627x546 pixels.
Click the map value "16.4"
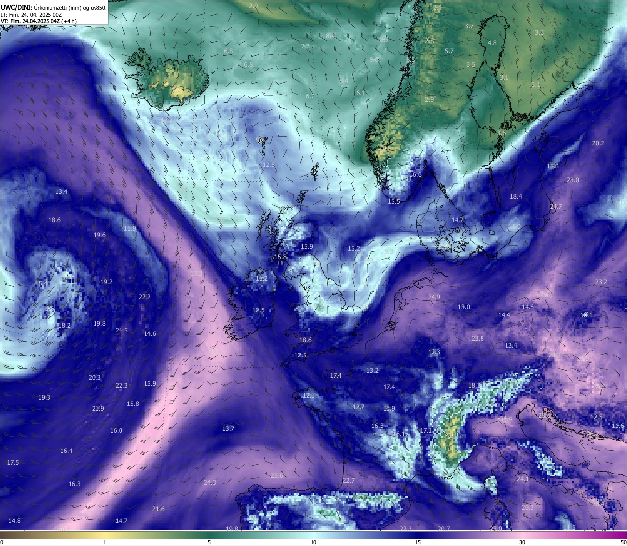point(66,451)
